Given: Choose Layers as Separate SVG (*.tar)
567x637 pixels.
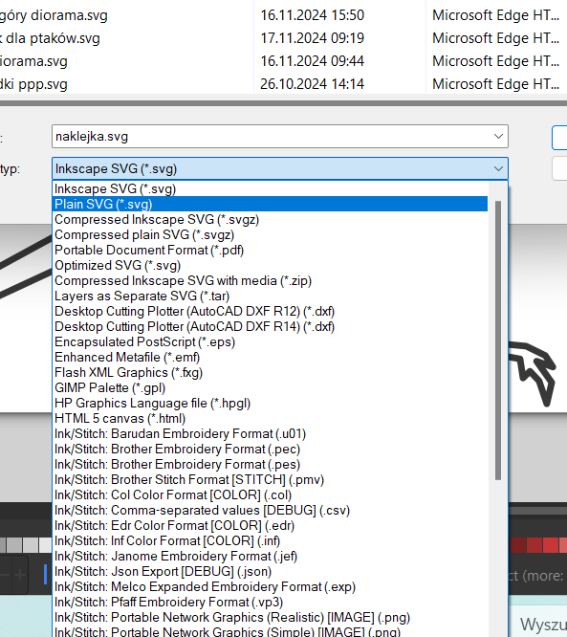Looking at the screenshot, I should coord(270,297).
